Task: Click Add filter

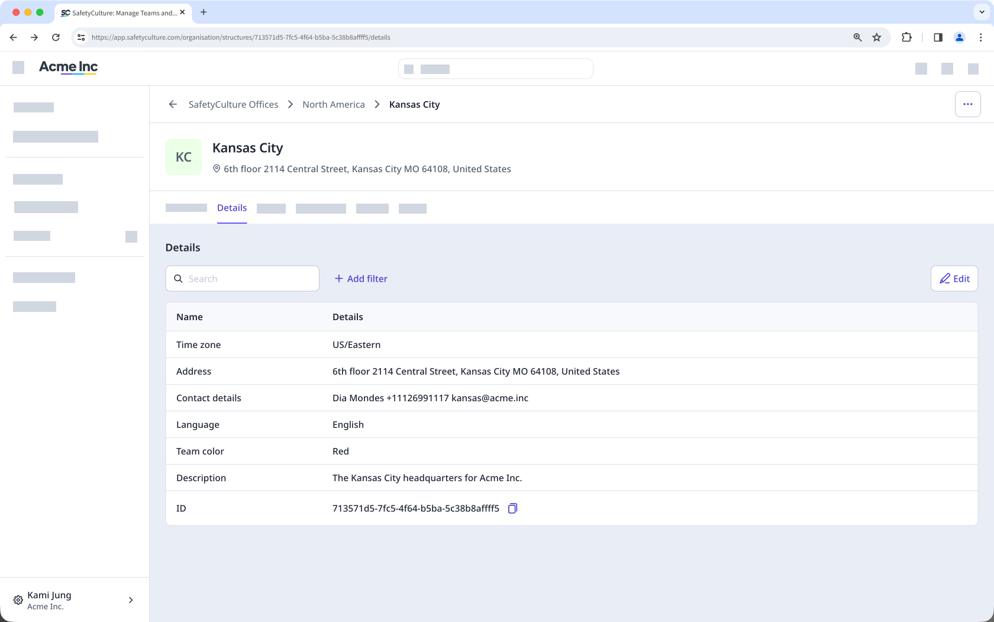Action: 361,279
